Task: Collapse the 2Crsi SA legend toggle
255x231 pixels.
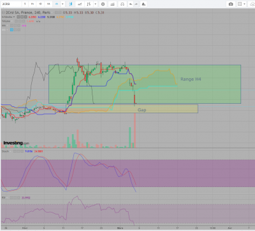Action: [x=3, y=13]
